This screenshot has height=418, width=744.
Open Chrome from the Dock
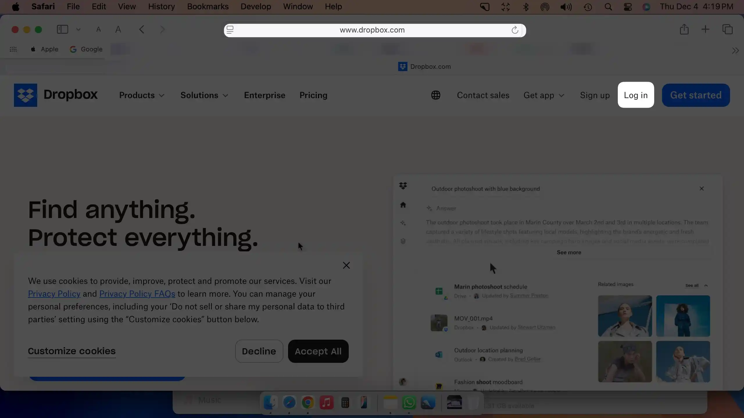coord(308,403)
